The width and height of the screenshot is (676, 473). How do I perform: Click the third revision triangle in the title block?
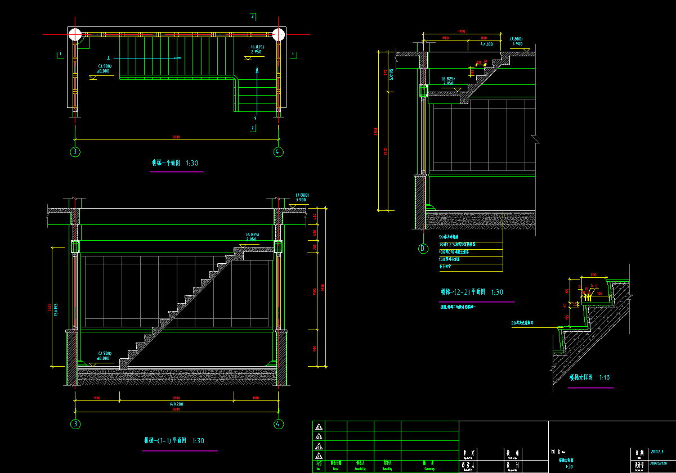click(319, 446)
